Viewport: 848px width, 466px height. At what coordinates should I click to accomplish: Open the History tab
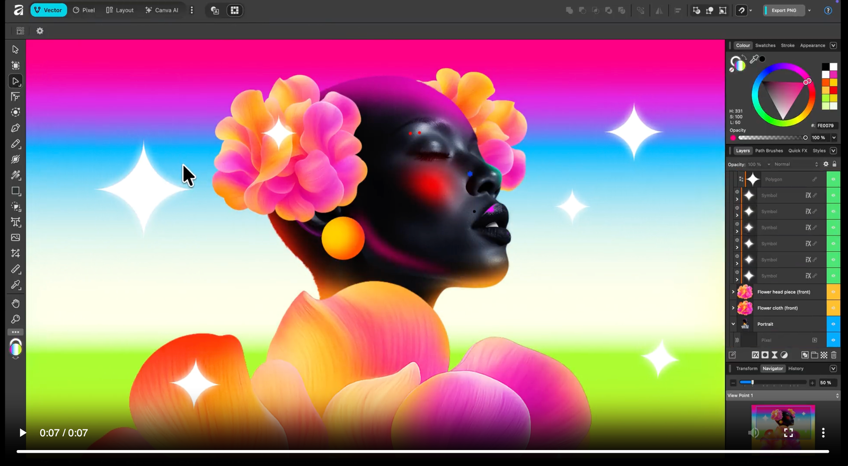coord(796,369)
